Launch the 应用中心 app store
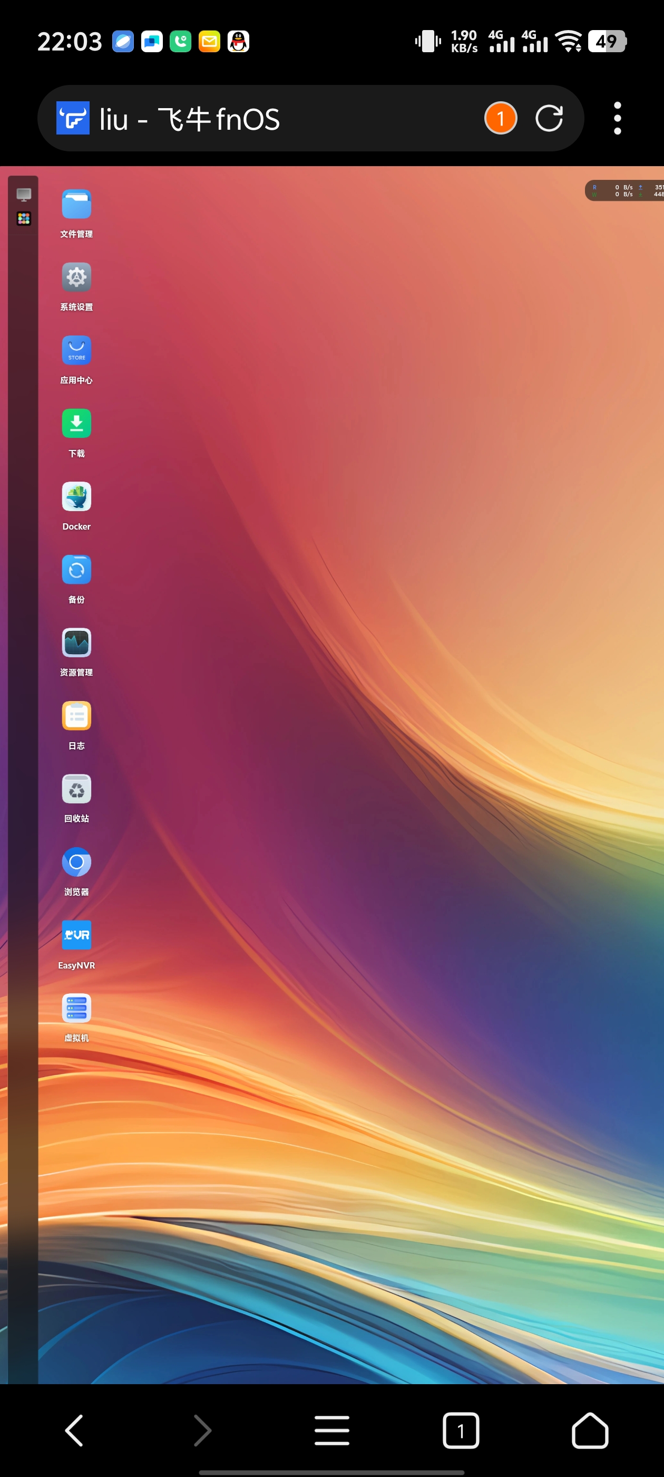 coord(76,350)
